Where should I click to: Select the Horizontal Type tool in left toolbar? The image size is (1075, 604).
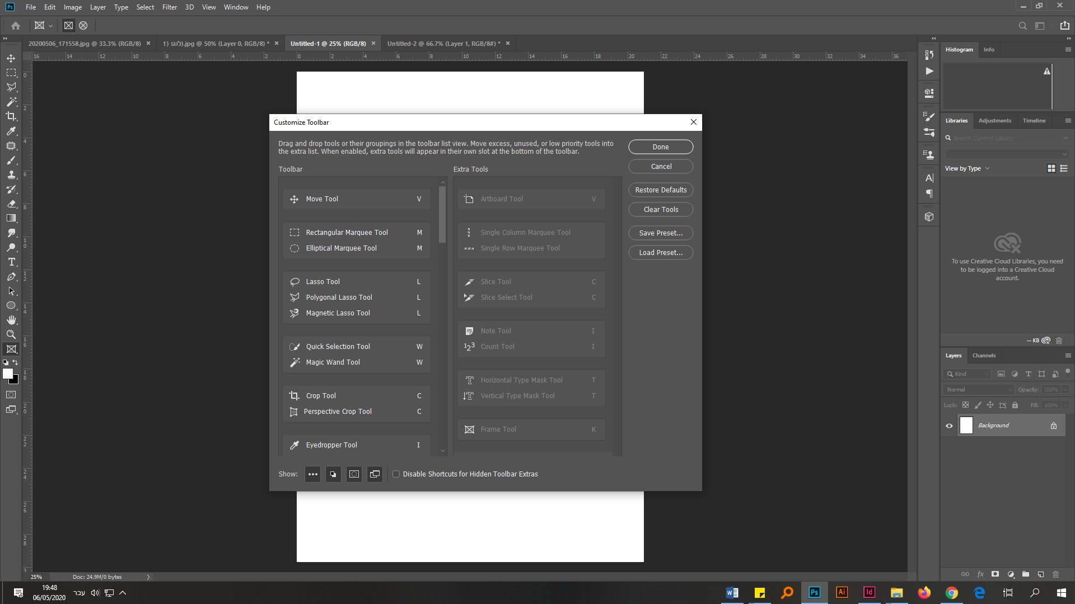click(x=11, y=262)
